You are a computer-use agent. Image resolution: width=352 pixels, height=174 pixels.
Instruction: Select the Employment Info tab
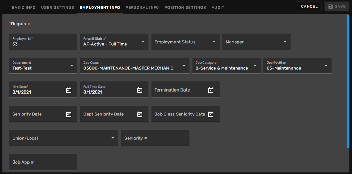point(100,7)
